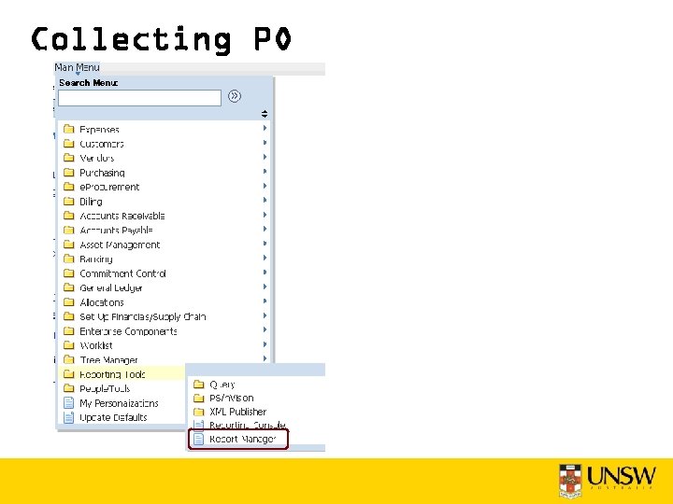Click the search go button with double arrows
Viewport: 673px width, 504px height.
point(235,96)
